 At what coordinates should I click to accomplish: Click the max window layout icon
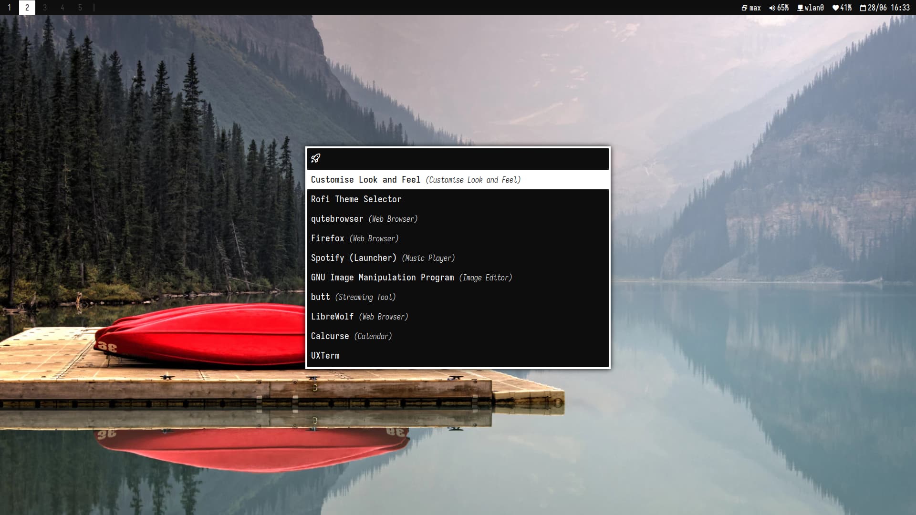click(744, 8)
